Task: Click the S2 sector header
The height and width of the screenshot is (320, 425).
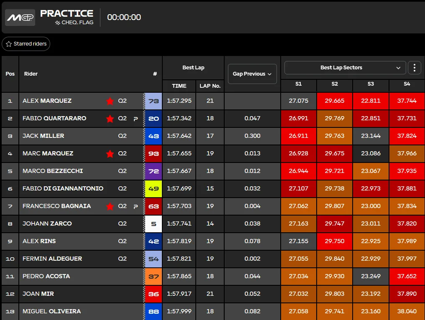Action: click(335, 84)
